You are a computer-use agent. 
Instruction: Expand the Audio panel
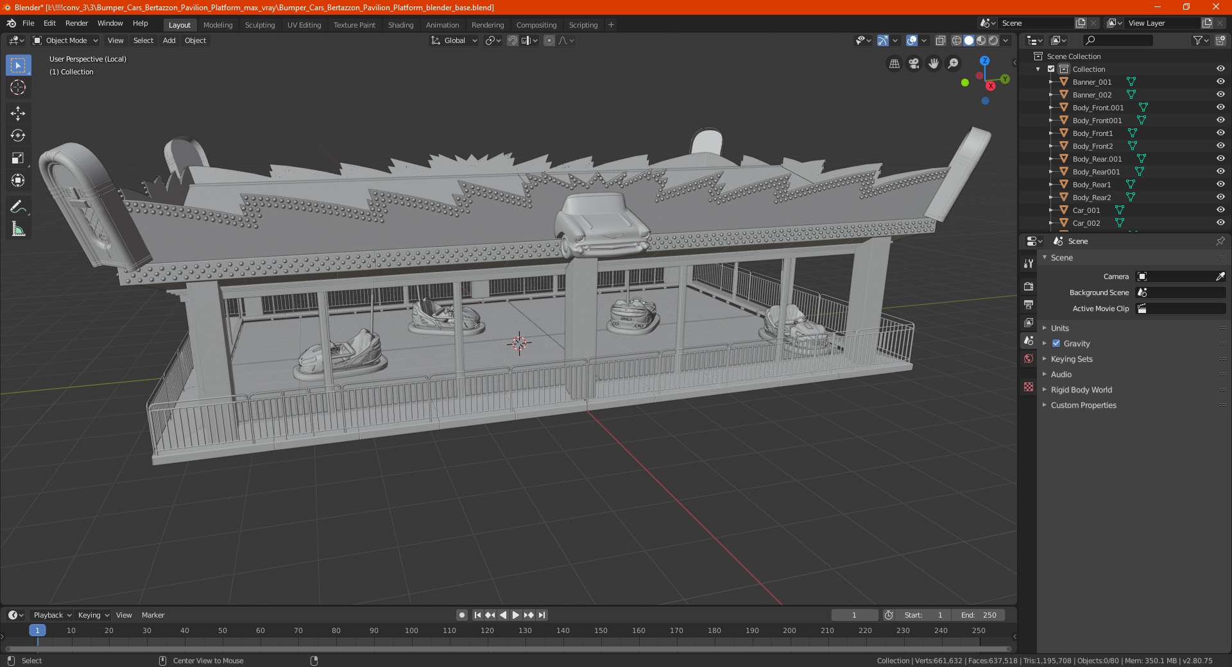1061,374
